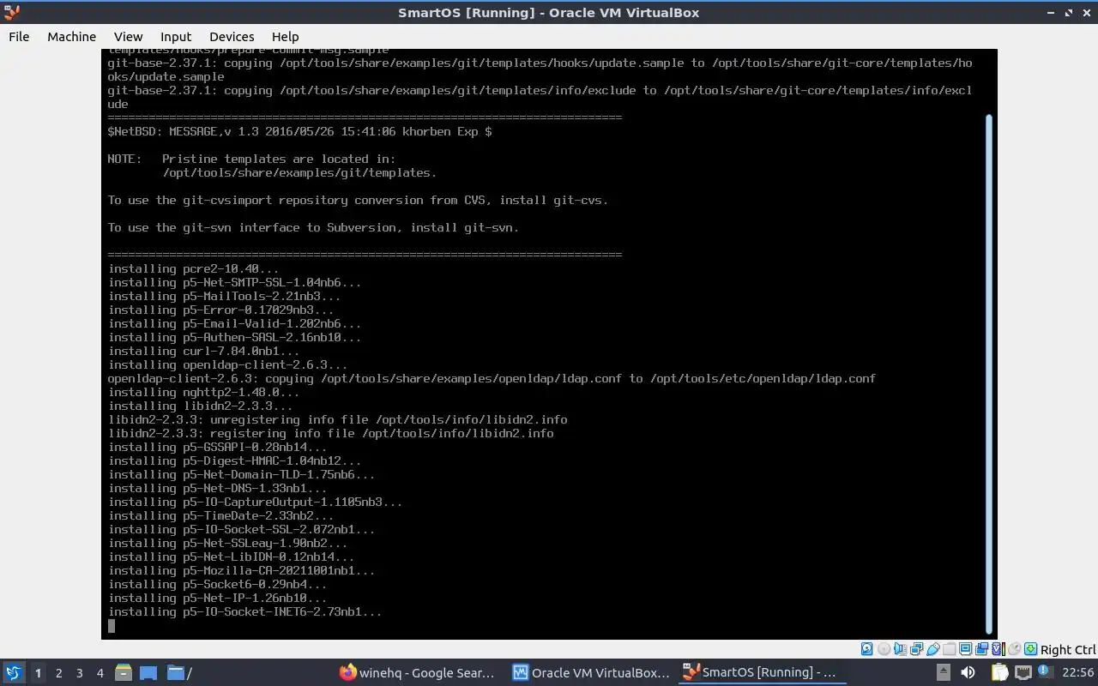Click the show desktop icon in the taskbar

coord(148,672)
